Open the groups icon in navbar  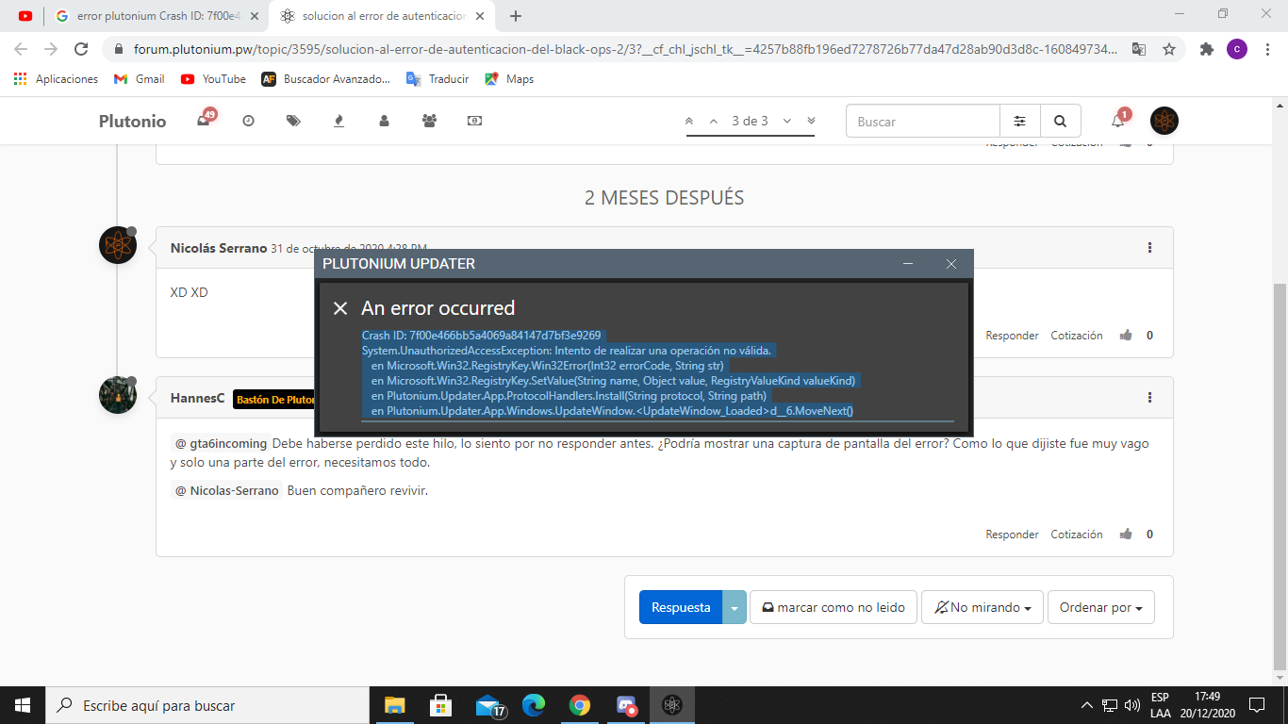(x=429, y=121)
